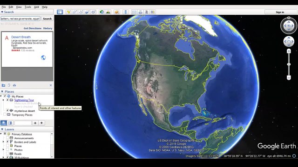Viewport: 298px width, 167px height.
Task: Toggle the Places panel split view button
Action: coord(10,123)
